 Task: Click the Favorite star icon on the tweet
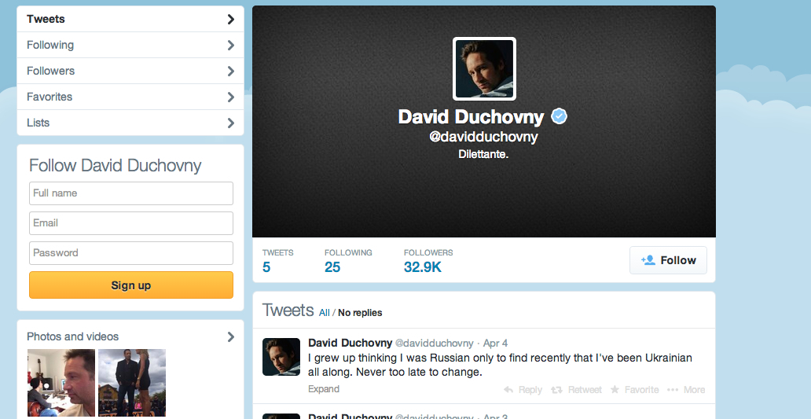[x=615, y=389]
